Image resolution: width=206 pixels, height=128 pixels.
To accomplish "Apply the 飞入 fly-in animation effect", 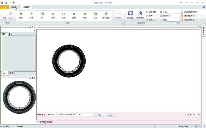I will [x=42, y=15].
